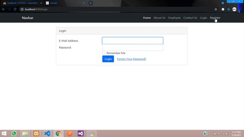Launch WhatsApp from the taskbar
This screenshot has width=244, height=137.
coord(14,134)
